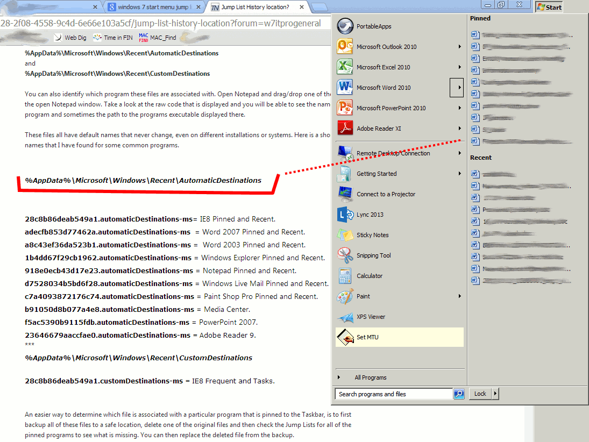
Task: Click the browser address bar URL
Action: point(161,23)
